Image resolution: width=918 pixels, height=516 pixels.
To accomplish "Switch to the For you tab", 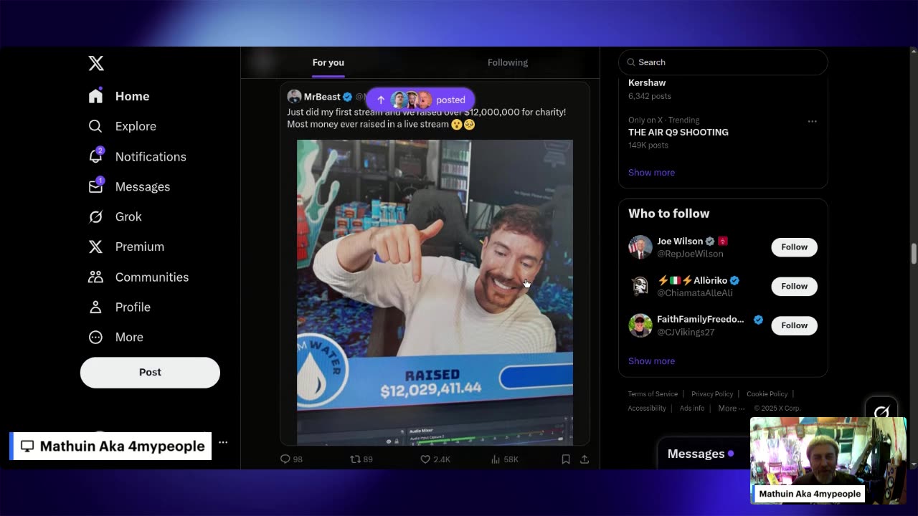I will (x=328, y=62).
